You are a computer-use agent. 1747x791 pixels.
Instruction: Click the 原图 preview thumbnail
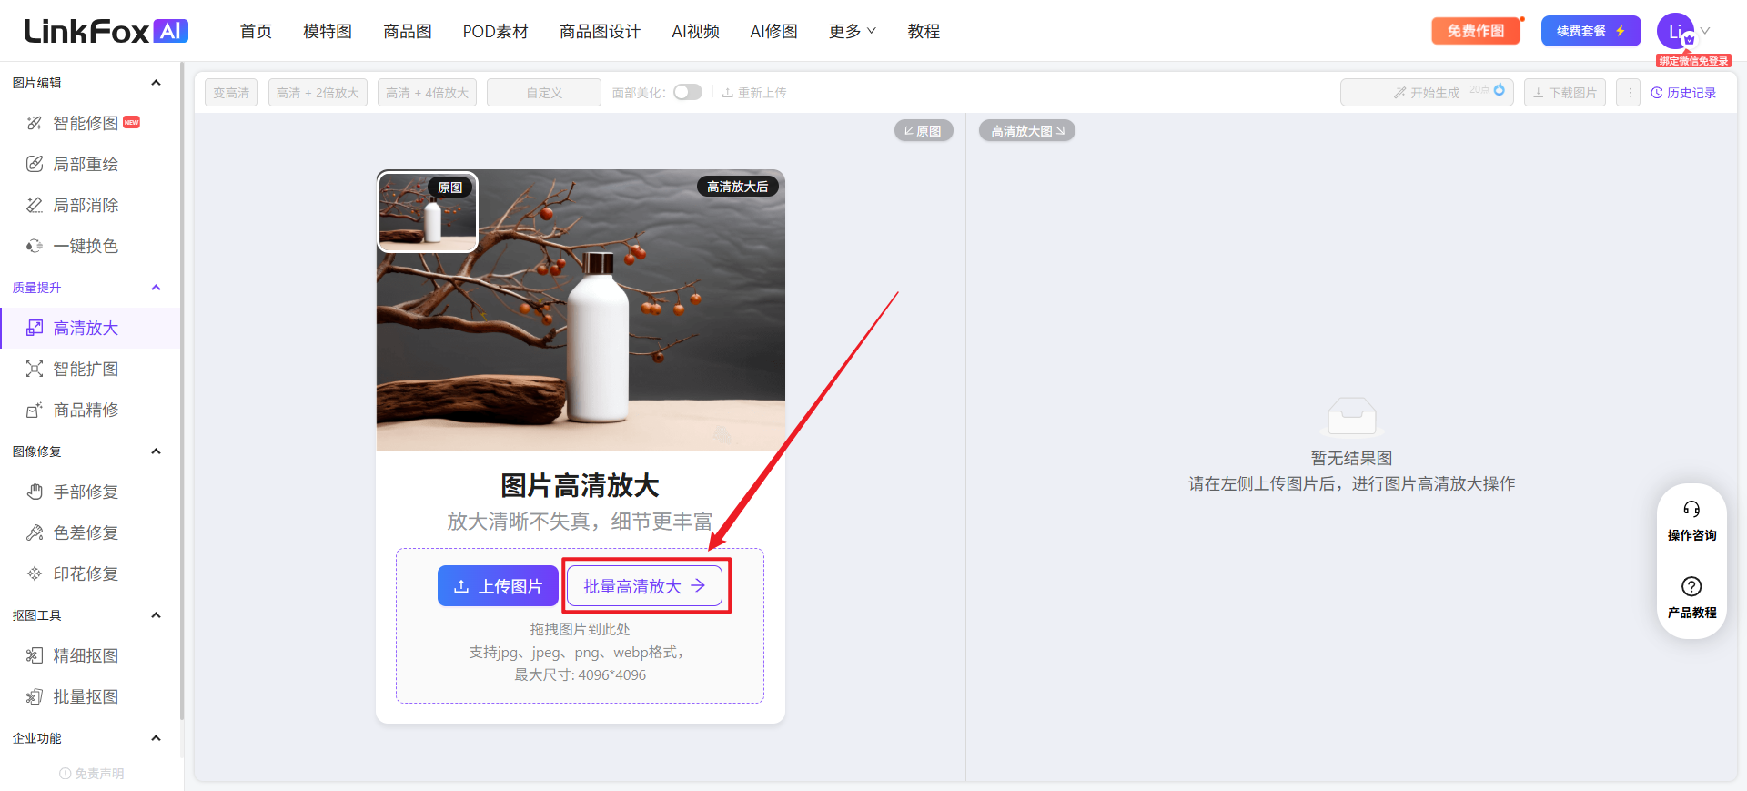(428, 212)
